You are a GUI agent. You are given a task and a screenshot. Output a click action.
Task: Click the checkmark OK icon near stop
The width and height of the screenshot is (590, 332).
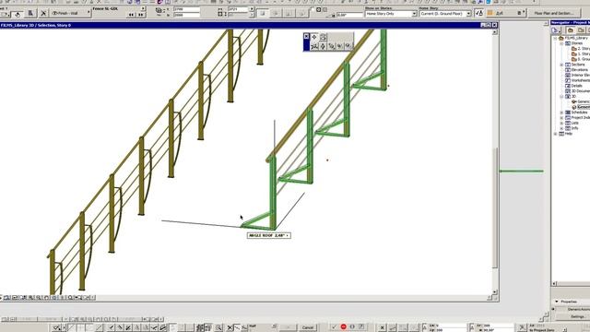pyautogui.click(x=334, y=327)
